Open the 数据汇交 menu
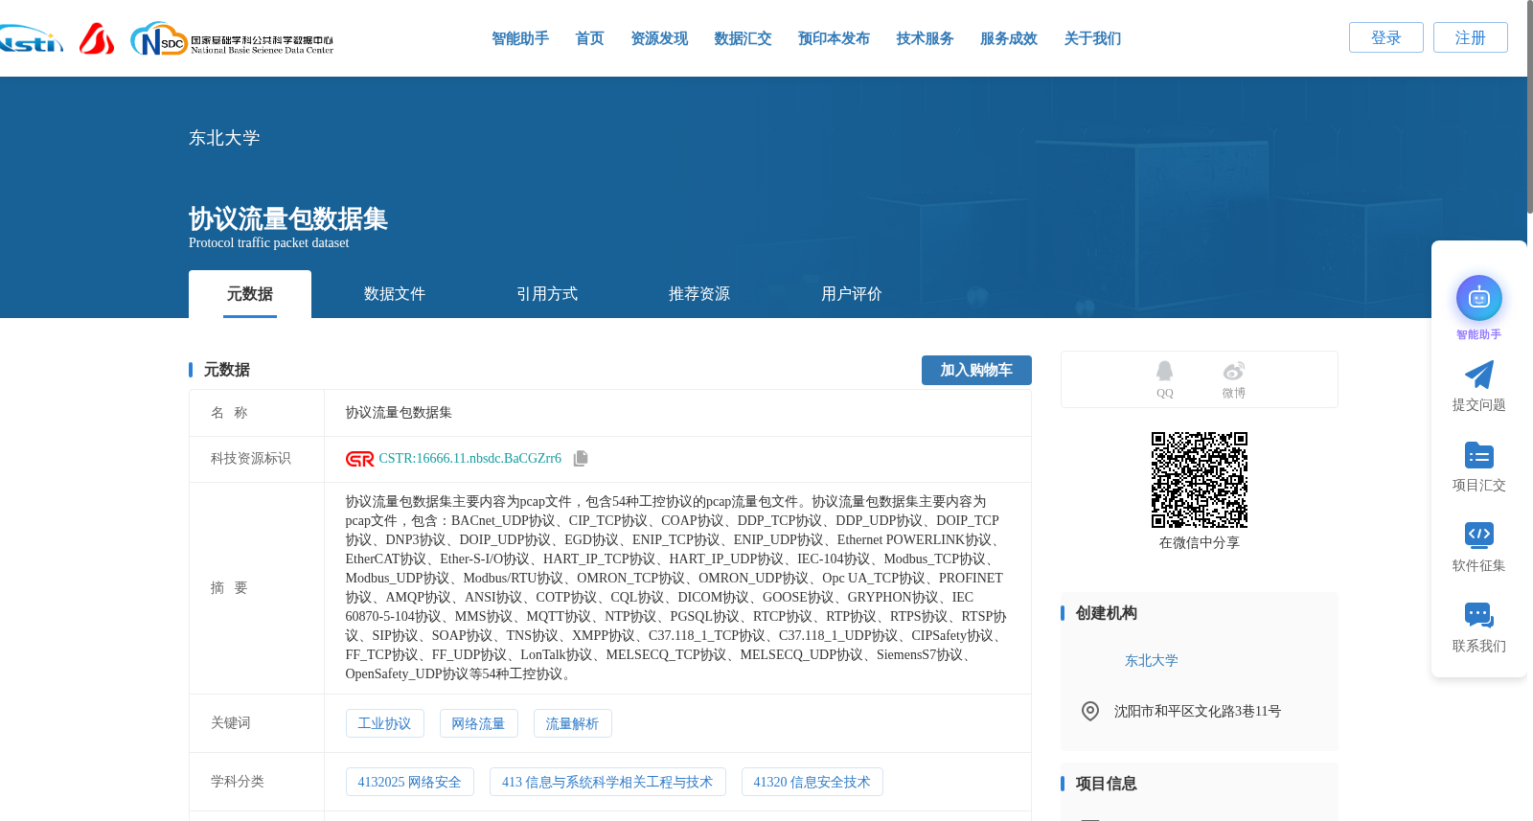The height and width of the screenshot is (821, 1533). [x=743, y=38]
